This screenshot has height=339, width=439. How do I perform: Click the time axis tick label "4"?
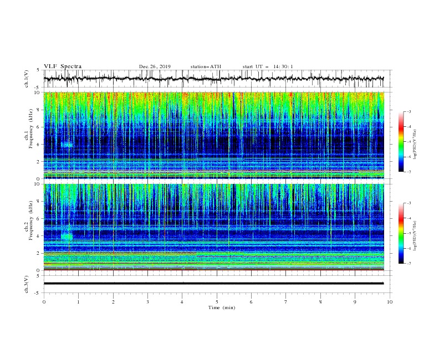coord(182,302)
